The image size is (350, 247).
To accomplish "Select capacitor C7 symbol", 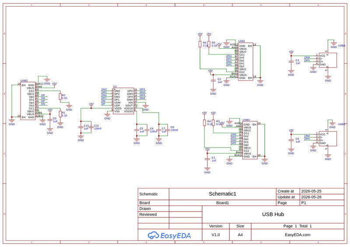I will point(159,130).
